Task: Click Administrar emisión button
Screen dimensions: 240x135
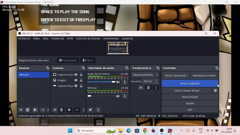Action: coord(204,76)
